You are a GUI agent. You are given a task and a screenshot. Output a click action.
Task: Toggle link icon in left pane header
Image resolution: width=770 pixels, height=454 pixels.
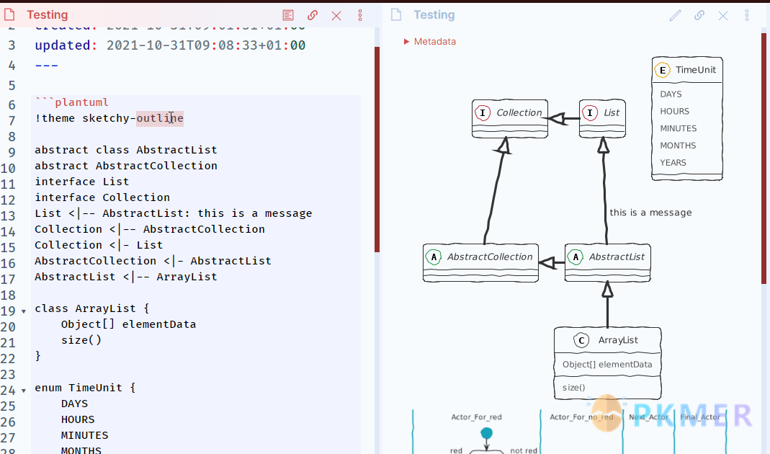[313, 15]
